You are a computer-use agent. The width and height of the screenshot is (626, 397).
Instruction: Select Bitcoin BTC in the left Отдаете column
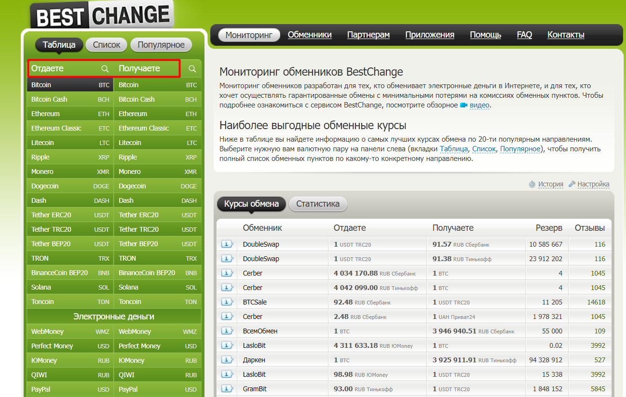click(70, 85)
